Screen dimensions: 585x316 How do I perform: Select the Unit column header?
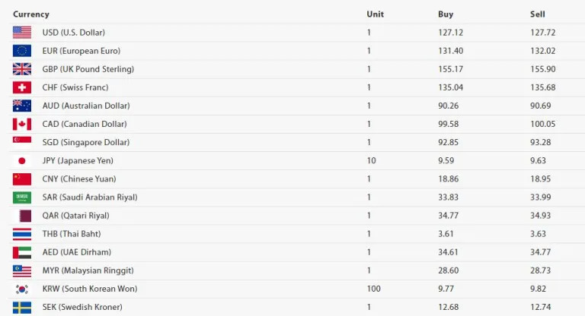(x=375, y=14)
